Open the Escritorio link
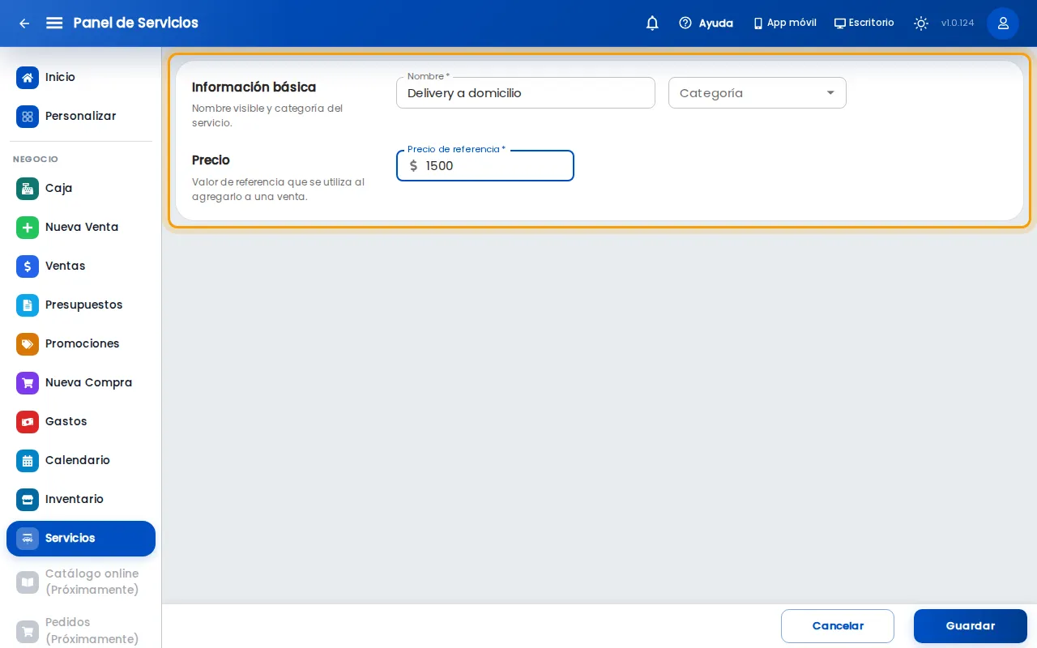The image size is (1037, 648). click(x=864, y=23)
